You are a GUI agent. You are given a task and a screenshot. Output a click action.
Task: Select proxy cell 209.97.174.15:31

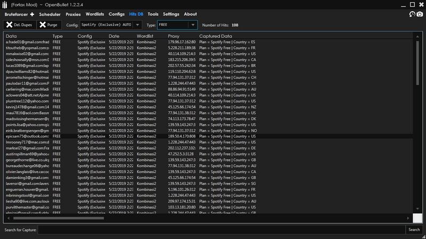pyautogui.click(x=182, y=201)
